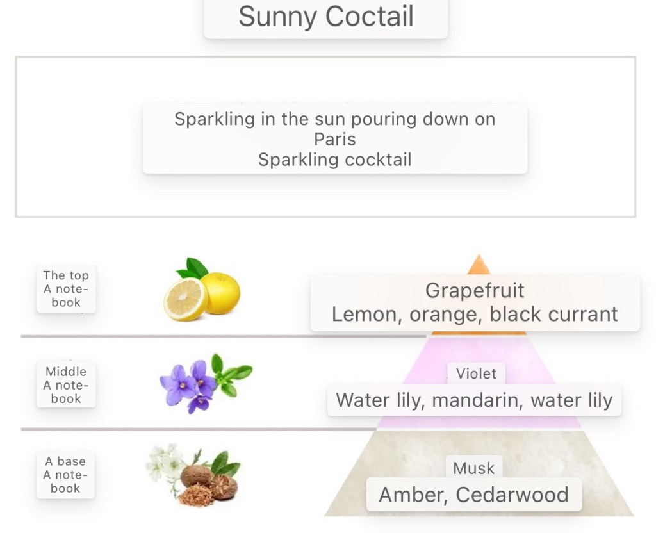Click the "Violet" middle note label

point(476,373)
